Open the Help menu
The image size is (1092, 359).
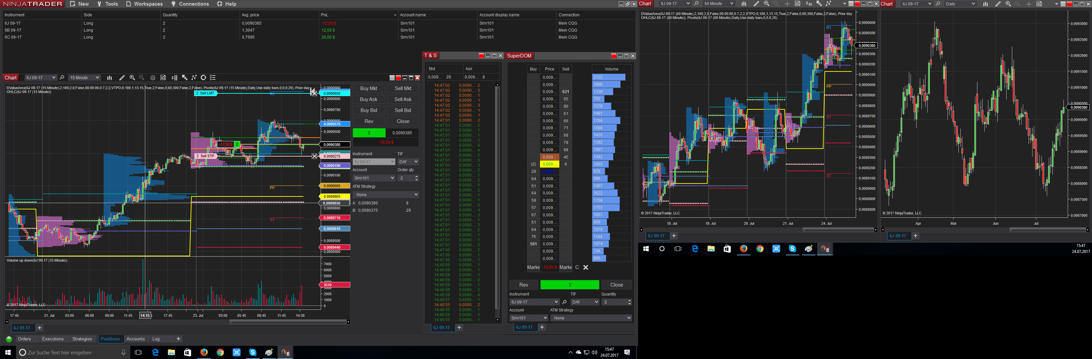227,4
